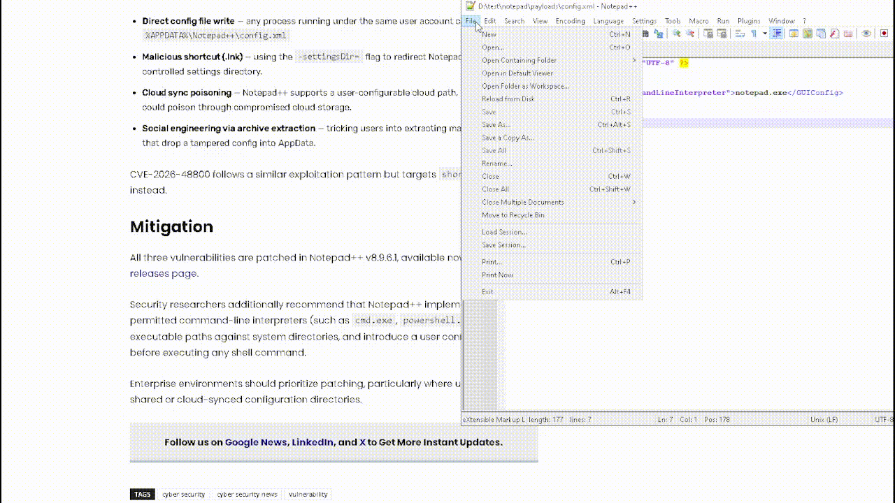Choose Close All menu entry
Screen dimensions: 895x503
pyautogui.click(x=552, y=189)
